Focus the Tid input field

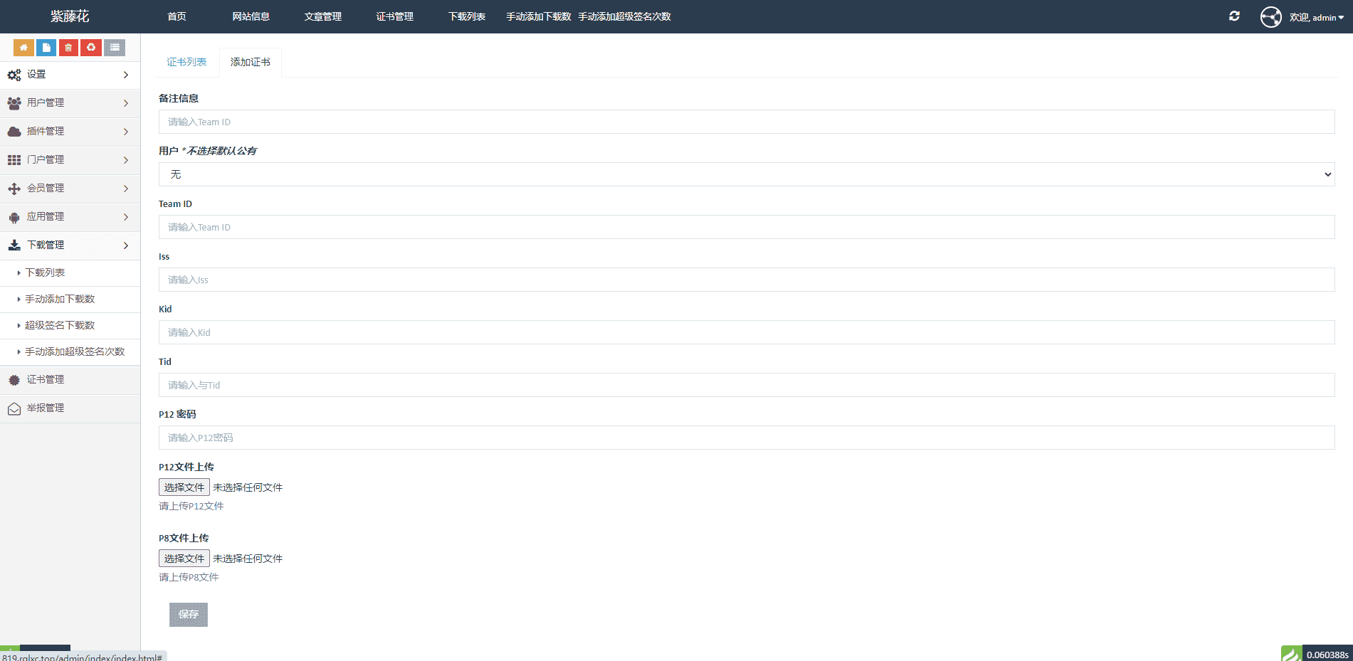click(x=747, y=385)
